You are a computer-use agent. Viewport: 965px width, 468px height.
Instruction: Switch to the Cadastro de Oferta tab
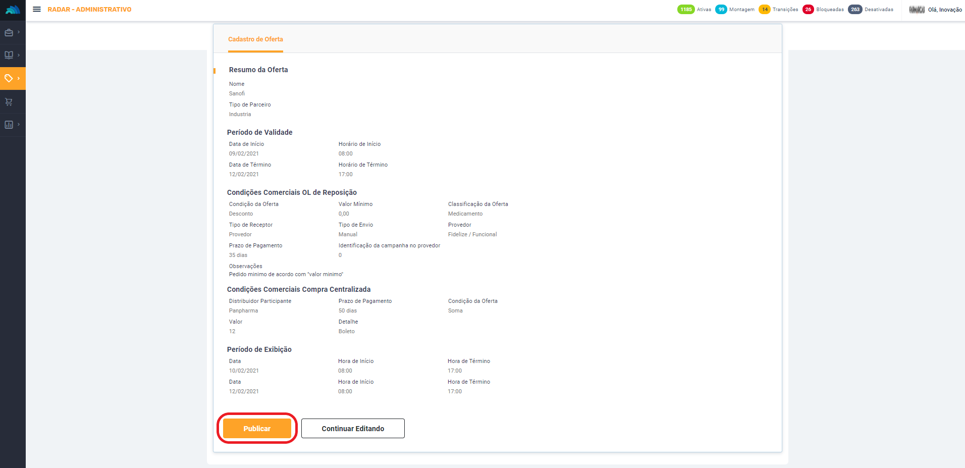[255, 39]
